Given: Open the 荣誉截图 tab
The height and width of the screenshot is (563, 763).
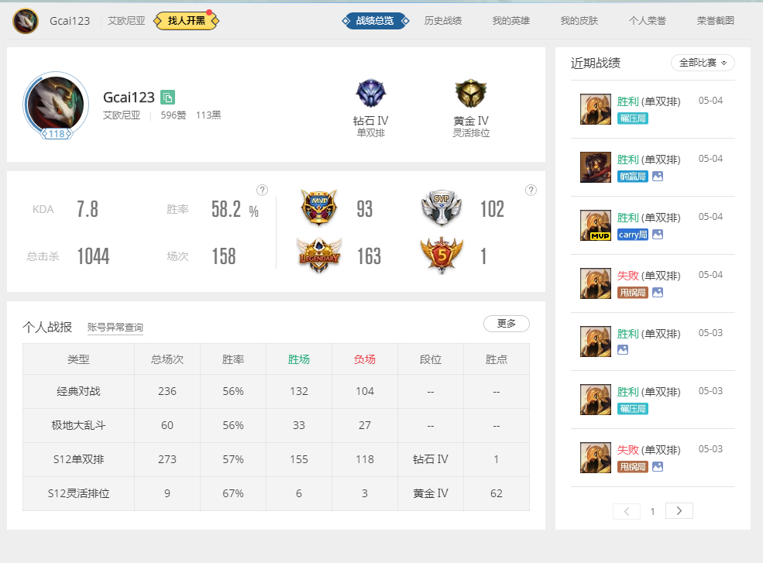Looking at the screenshot, I should (x=715, y=21).
